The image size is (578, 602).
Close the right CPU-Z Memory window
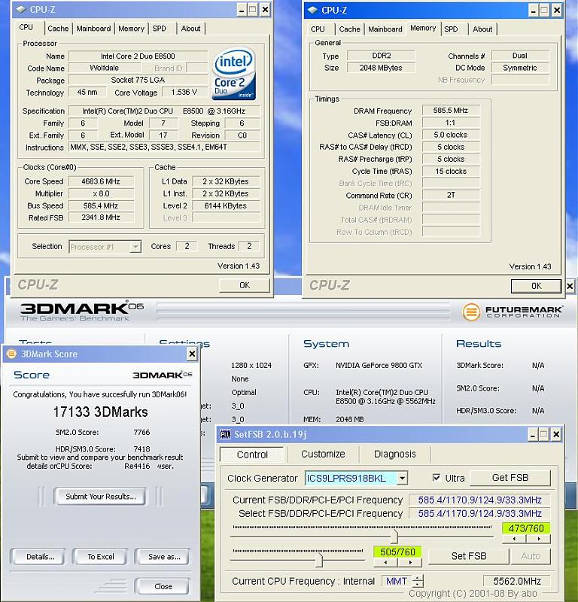click(x=557, y=11)
